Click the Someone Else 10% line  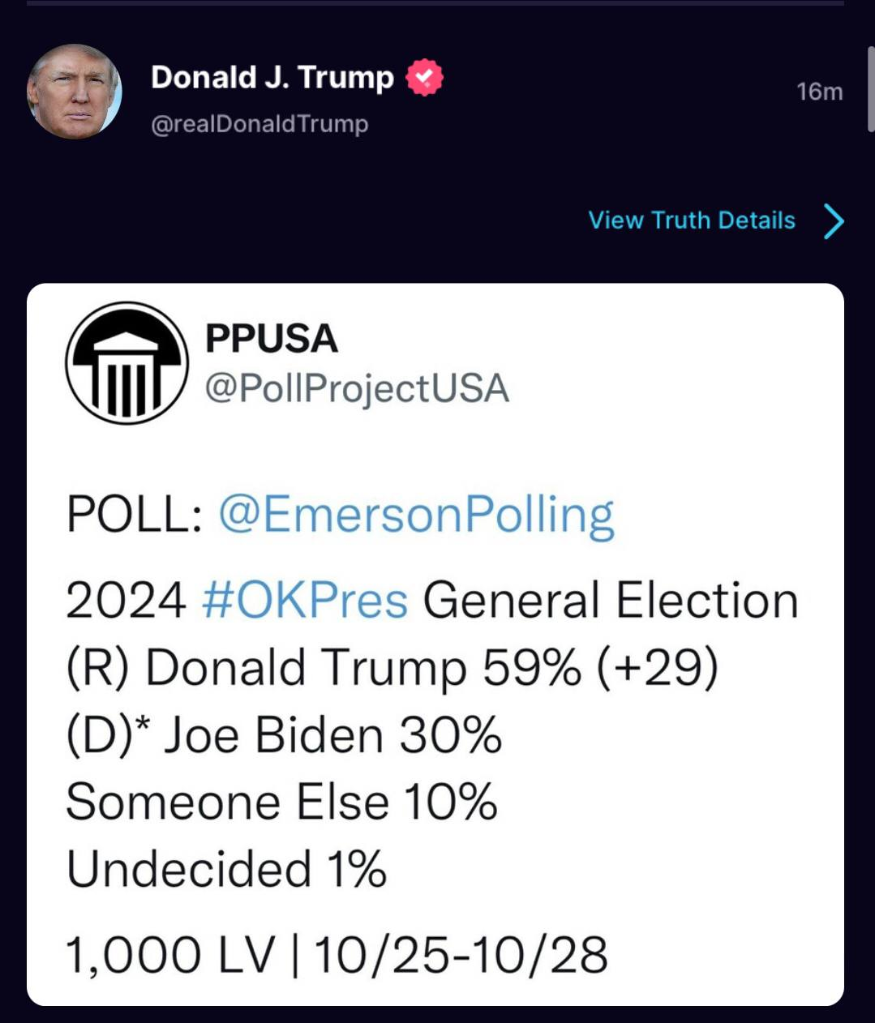pyautogui.click(x=281, y=803)
